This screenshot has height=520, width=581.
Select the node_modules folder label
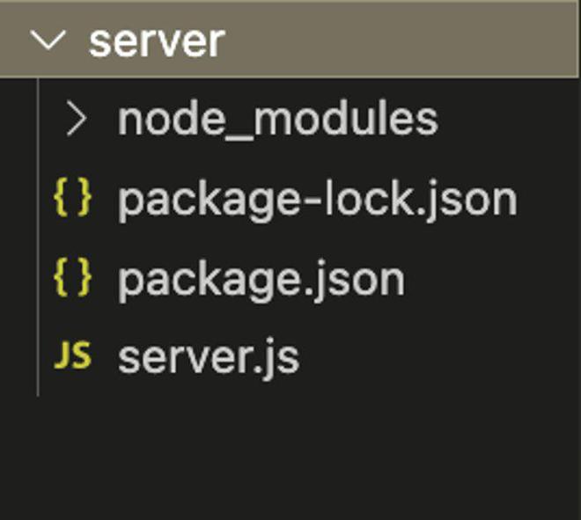(x=277, y=120)
